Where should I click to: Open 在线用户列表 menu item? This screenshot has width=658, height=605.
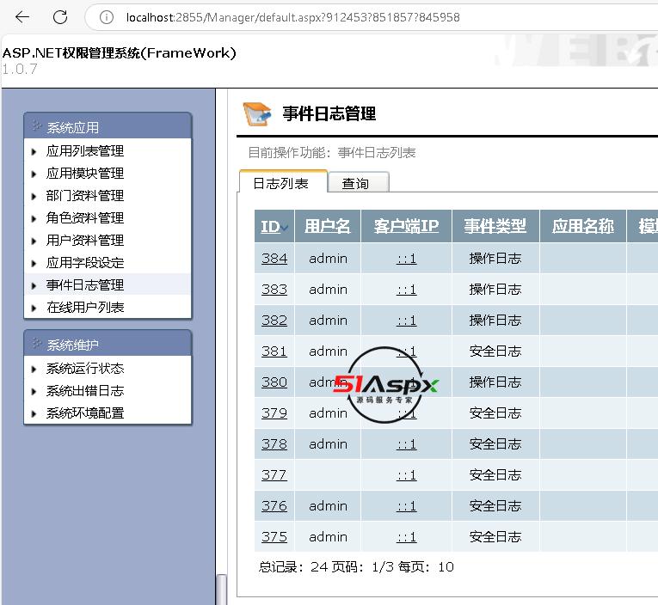pos(85,308)
